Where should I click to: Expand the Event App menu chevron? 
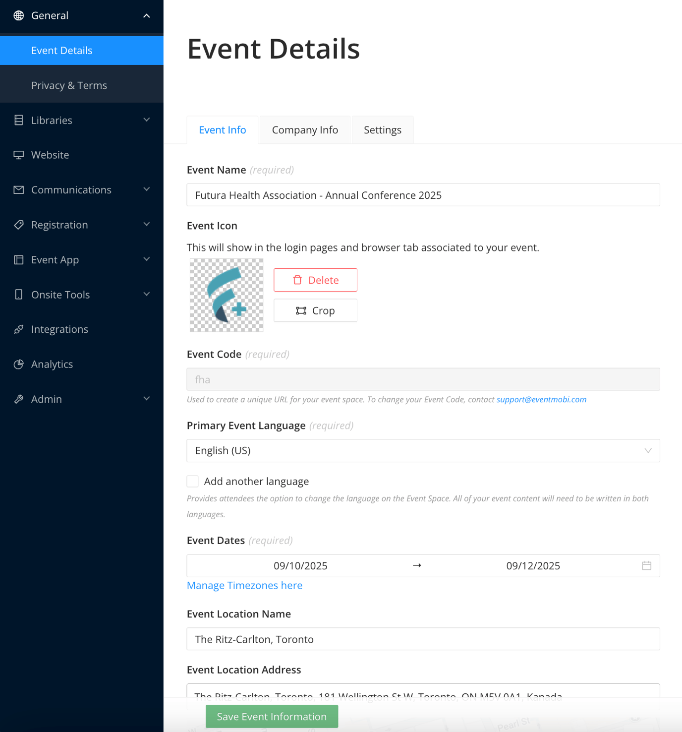point(147,259)
